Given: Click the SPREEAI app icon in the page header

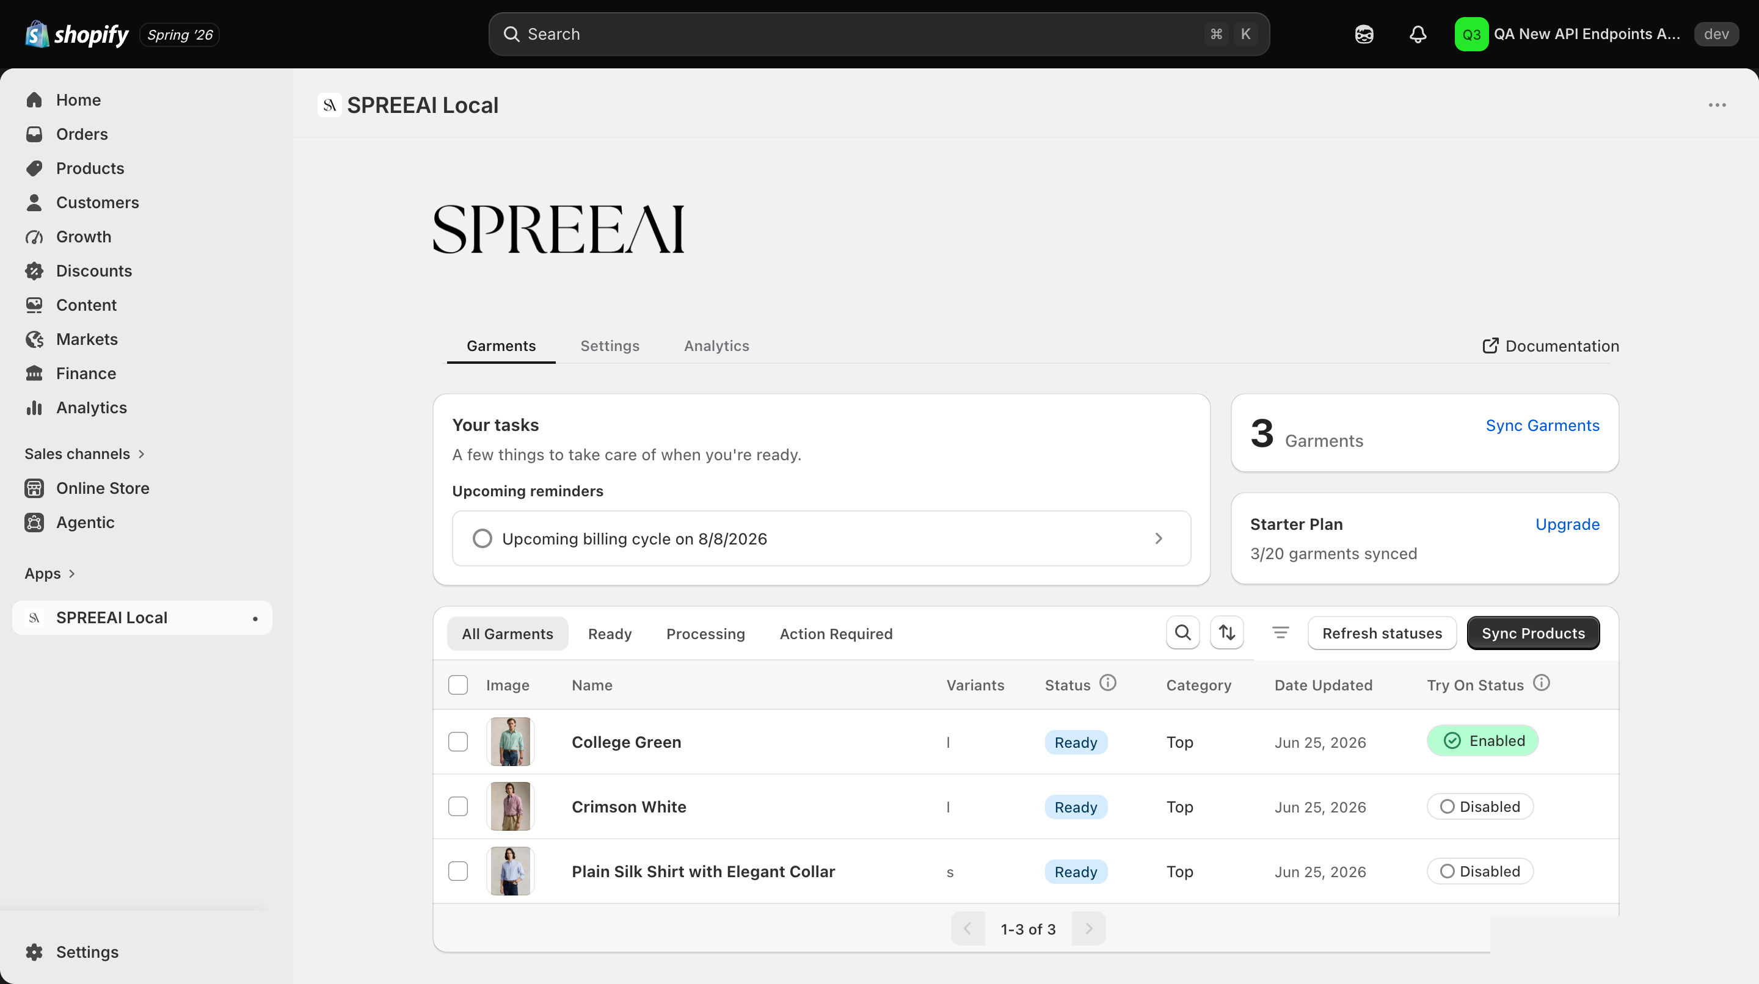Looking at the screenshot, I should [329, 105].
